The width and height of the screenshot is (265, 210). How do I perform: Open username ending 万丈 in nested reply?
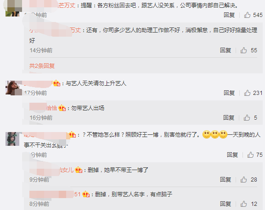(55, 30)
